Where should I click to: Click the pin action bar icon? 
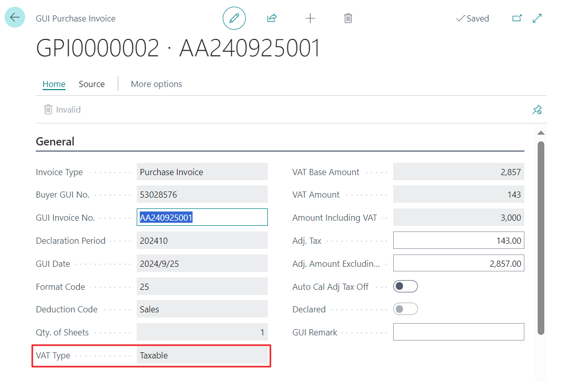[537, 110]
